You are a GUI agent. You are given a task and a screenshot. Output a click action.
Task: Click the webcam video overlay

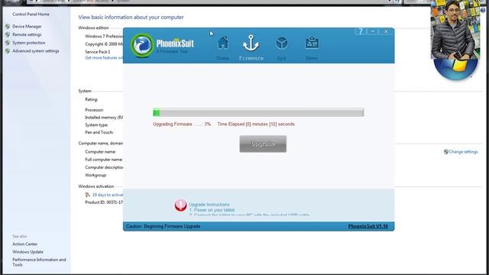pos(455,30)
